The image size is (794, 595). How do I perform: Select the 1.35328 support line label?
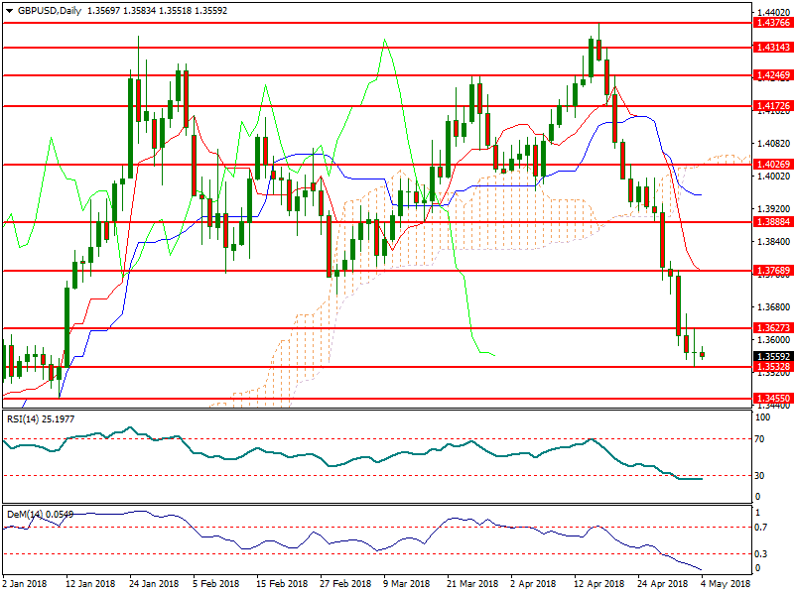[773, 367]
